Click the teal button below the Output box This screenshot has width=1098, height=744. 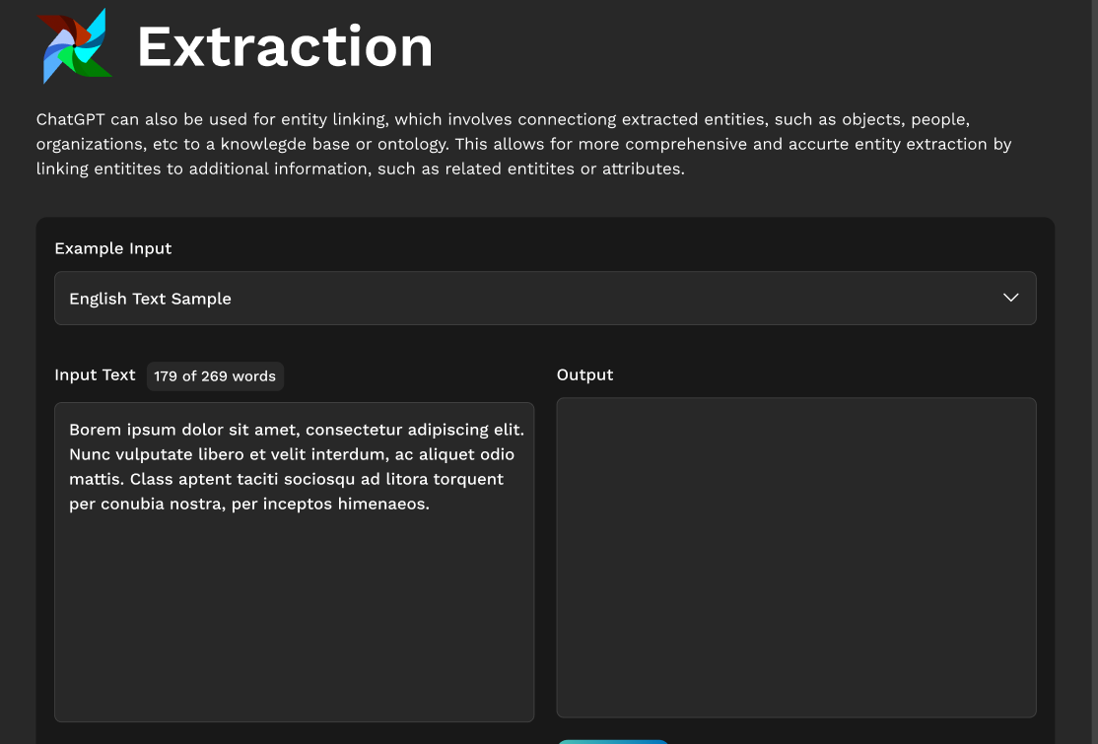613,740
